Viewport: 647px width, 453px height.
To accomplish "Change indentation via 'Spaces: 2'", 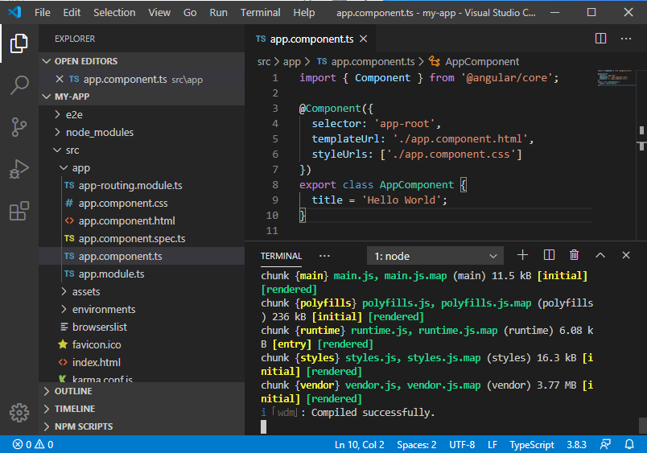I will coord(416,444).
